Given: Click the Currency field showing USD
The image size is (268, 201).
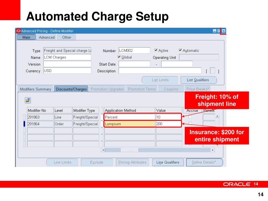Looking at the screenshot, I should [67, 71].
